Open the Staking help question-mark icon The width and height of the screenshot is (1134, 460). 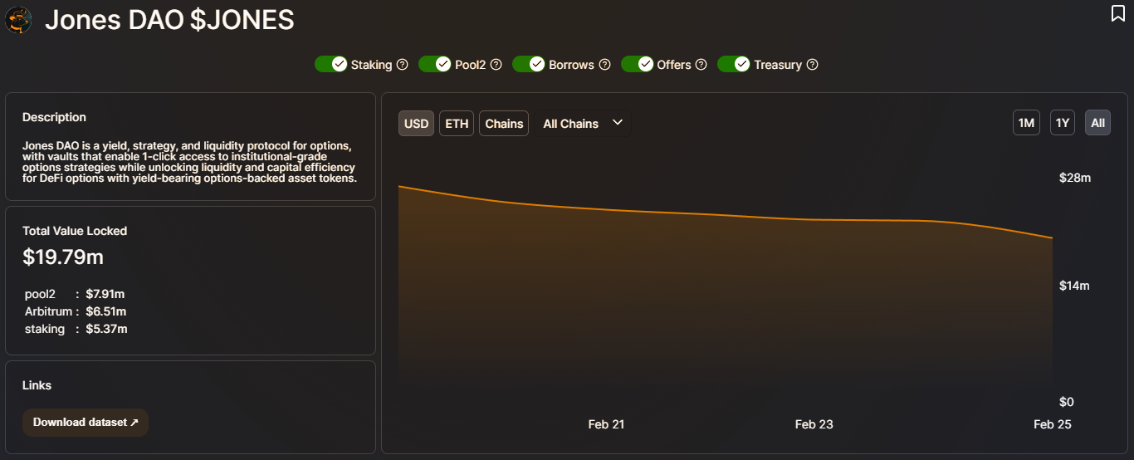click(403, 64)
